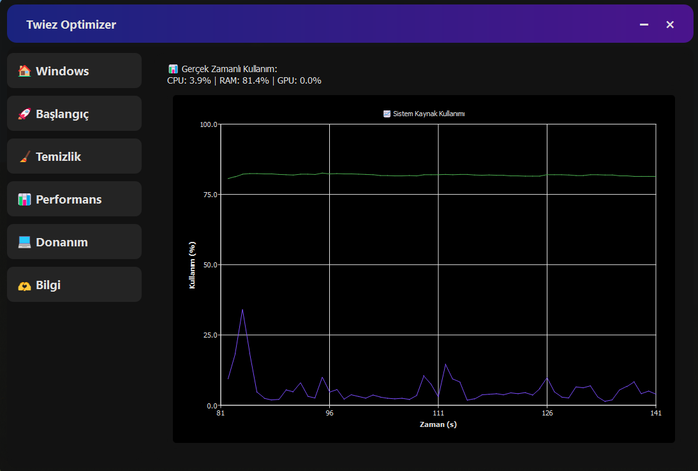Screen dimensions: 698x471
Task: Minimize the Twiez Optimizer window
Action: 644,24
